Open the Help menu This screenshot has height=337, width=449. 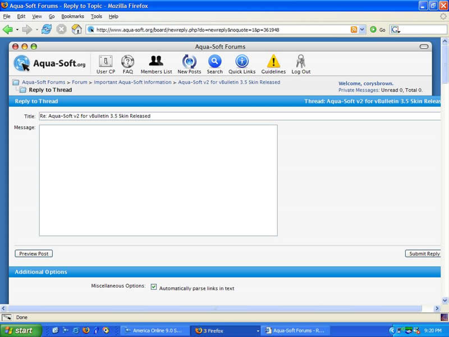(x=113, y=16)
